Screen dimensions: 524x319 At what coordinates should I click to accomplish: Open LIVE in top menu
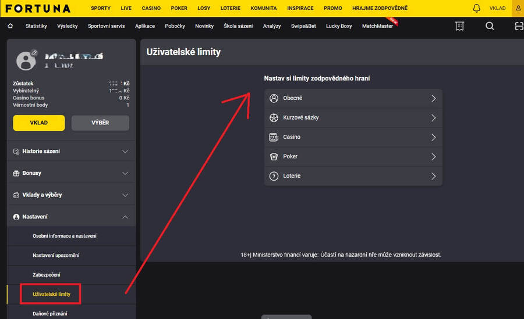126,8
